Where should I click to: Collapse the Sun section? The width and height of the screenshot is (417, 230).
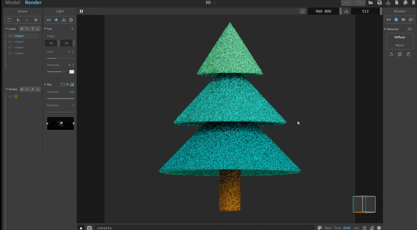pyautogui.click(x=45, y=29)
